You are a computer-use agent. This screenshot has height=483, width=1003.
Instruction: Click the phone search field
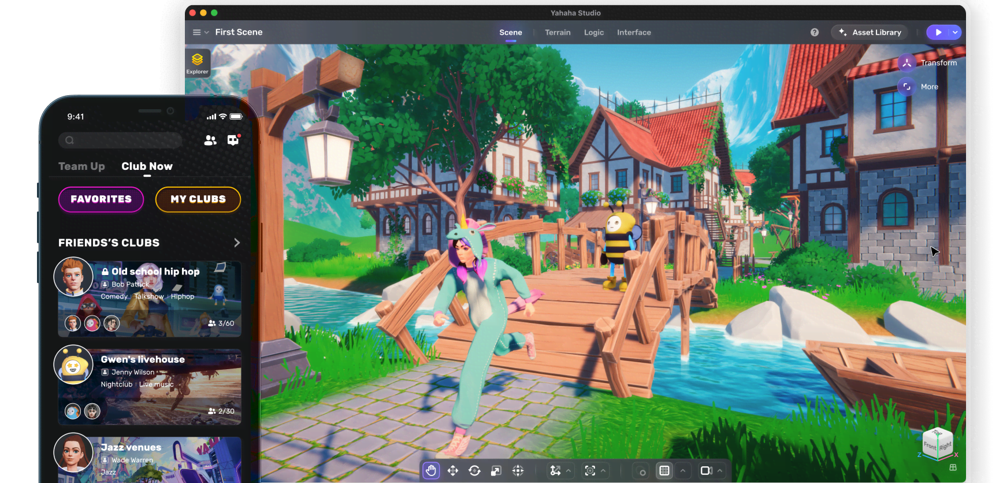pos(120,140)
